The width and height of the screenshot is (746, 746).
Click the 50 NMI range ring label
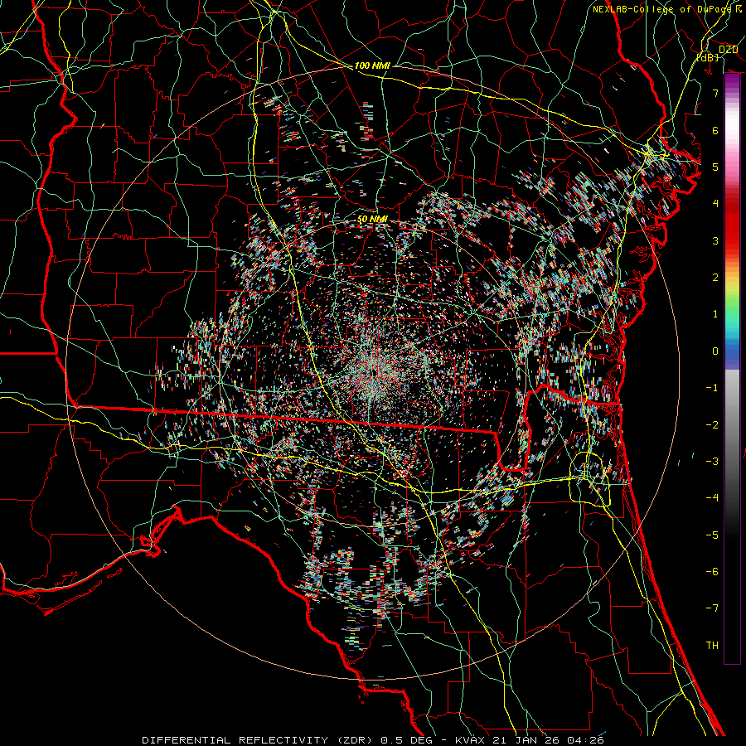click(372, 219)
